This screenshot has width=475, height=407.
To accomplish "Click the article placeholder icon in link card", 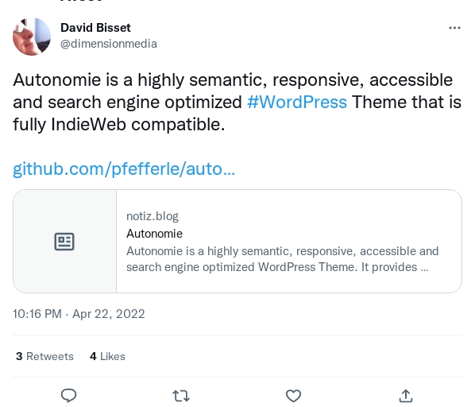I will [x=64, y=242].
